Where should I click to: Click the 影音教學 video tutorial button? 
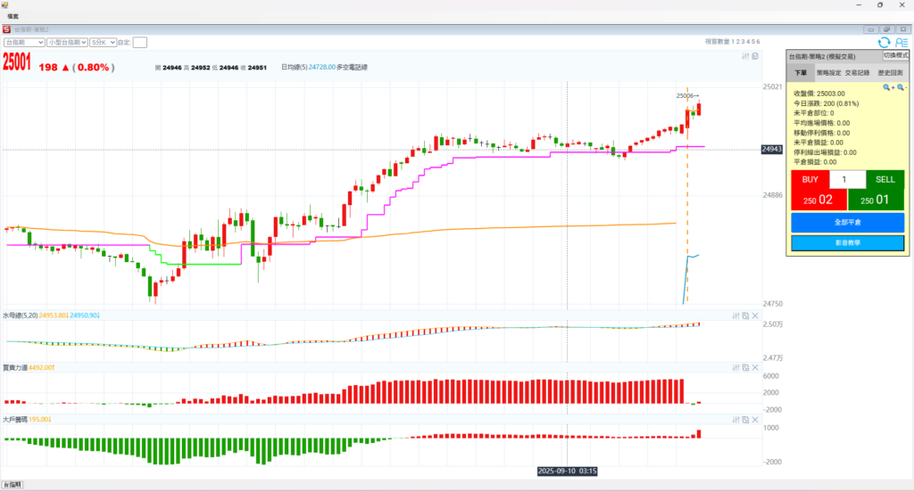pos(848,242)
